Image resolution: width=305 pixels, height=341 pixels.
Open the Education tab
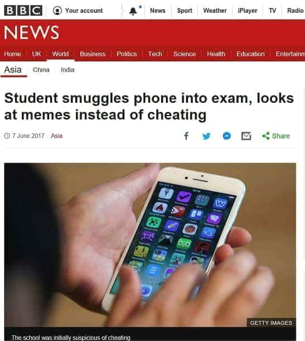pyautogui.click(x=250, y=54)
